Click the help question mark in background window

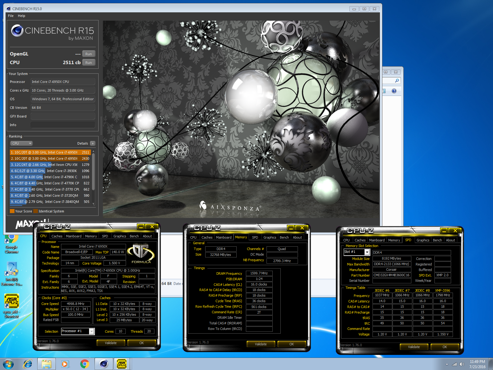coord(394,91)
